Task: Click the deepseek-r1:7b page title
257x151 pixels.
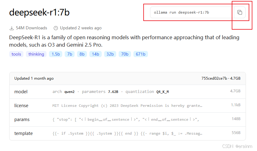Action: click(39, 12)
